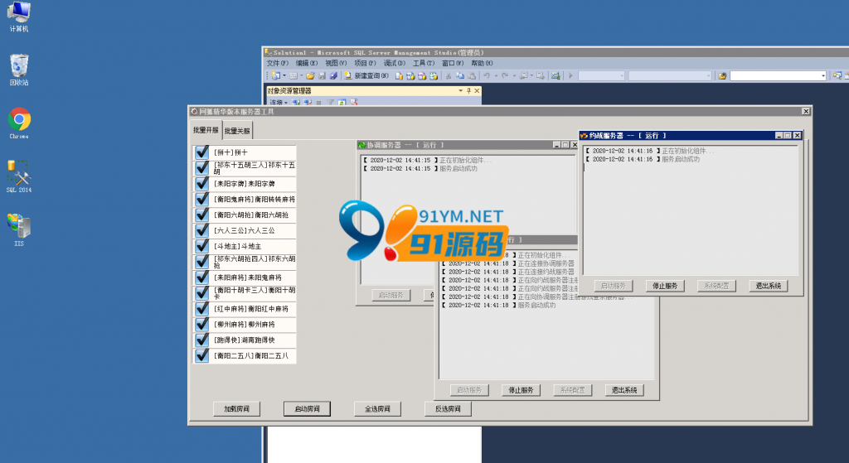Open the find combo box dropdown arrow
The width and height of the screenshot is (849, 463).
(823, 75)
